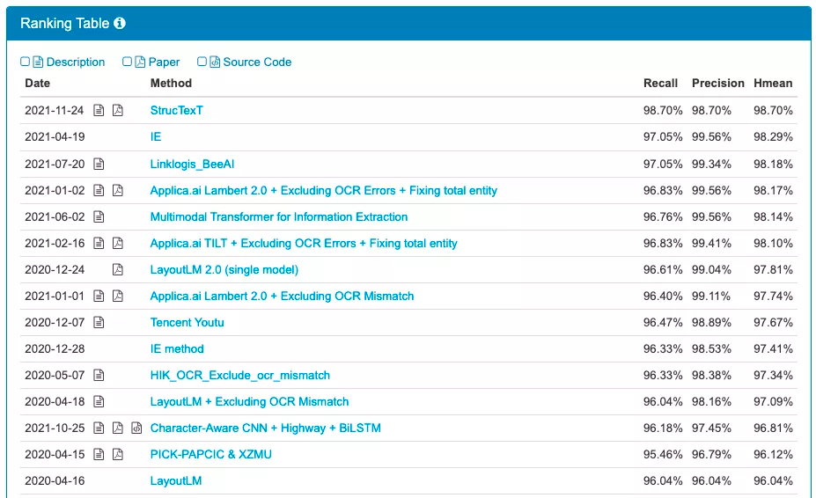Screen dimensions: 816x498
Task: Open Character-Aware CNN description icon
Action: [x=99, y=428]
